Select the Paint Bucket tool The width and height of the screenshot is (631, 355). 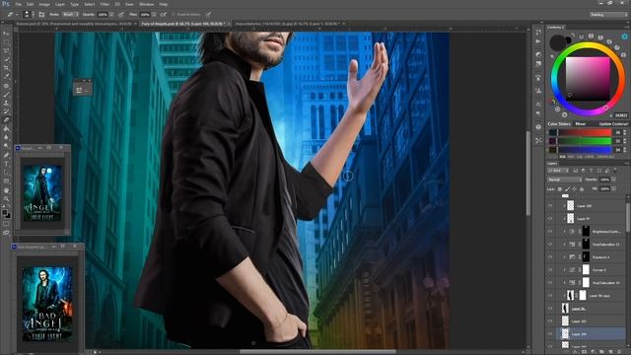[x=6, y=129]
